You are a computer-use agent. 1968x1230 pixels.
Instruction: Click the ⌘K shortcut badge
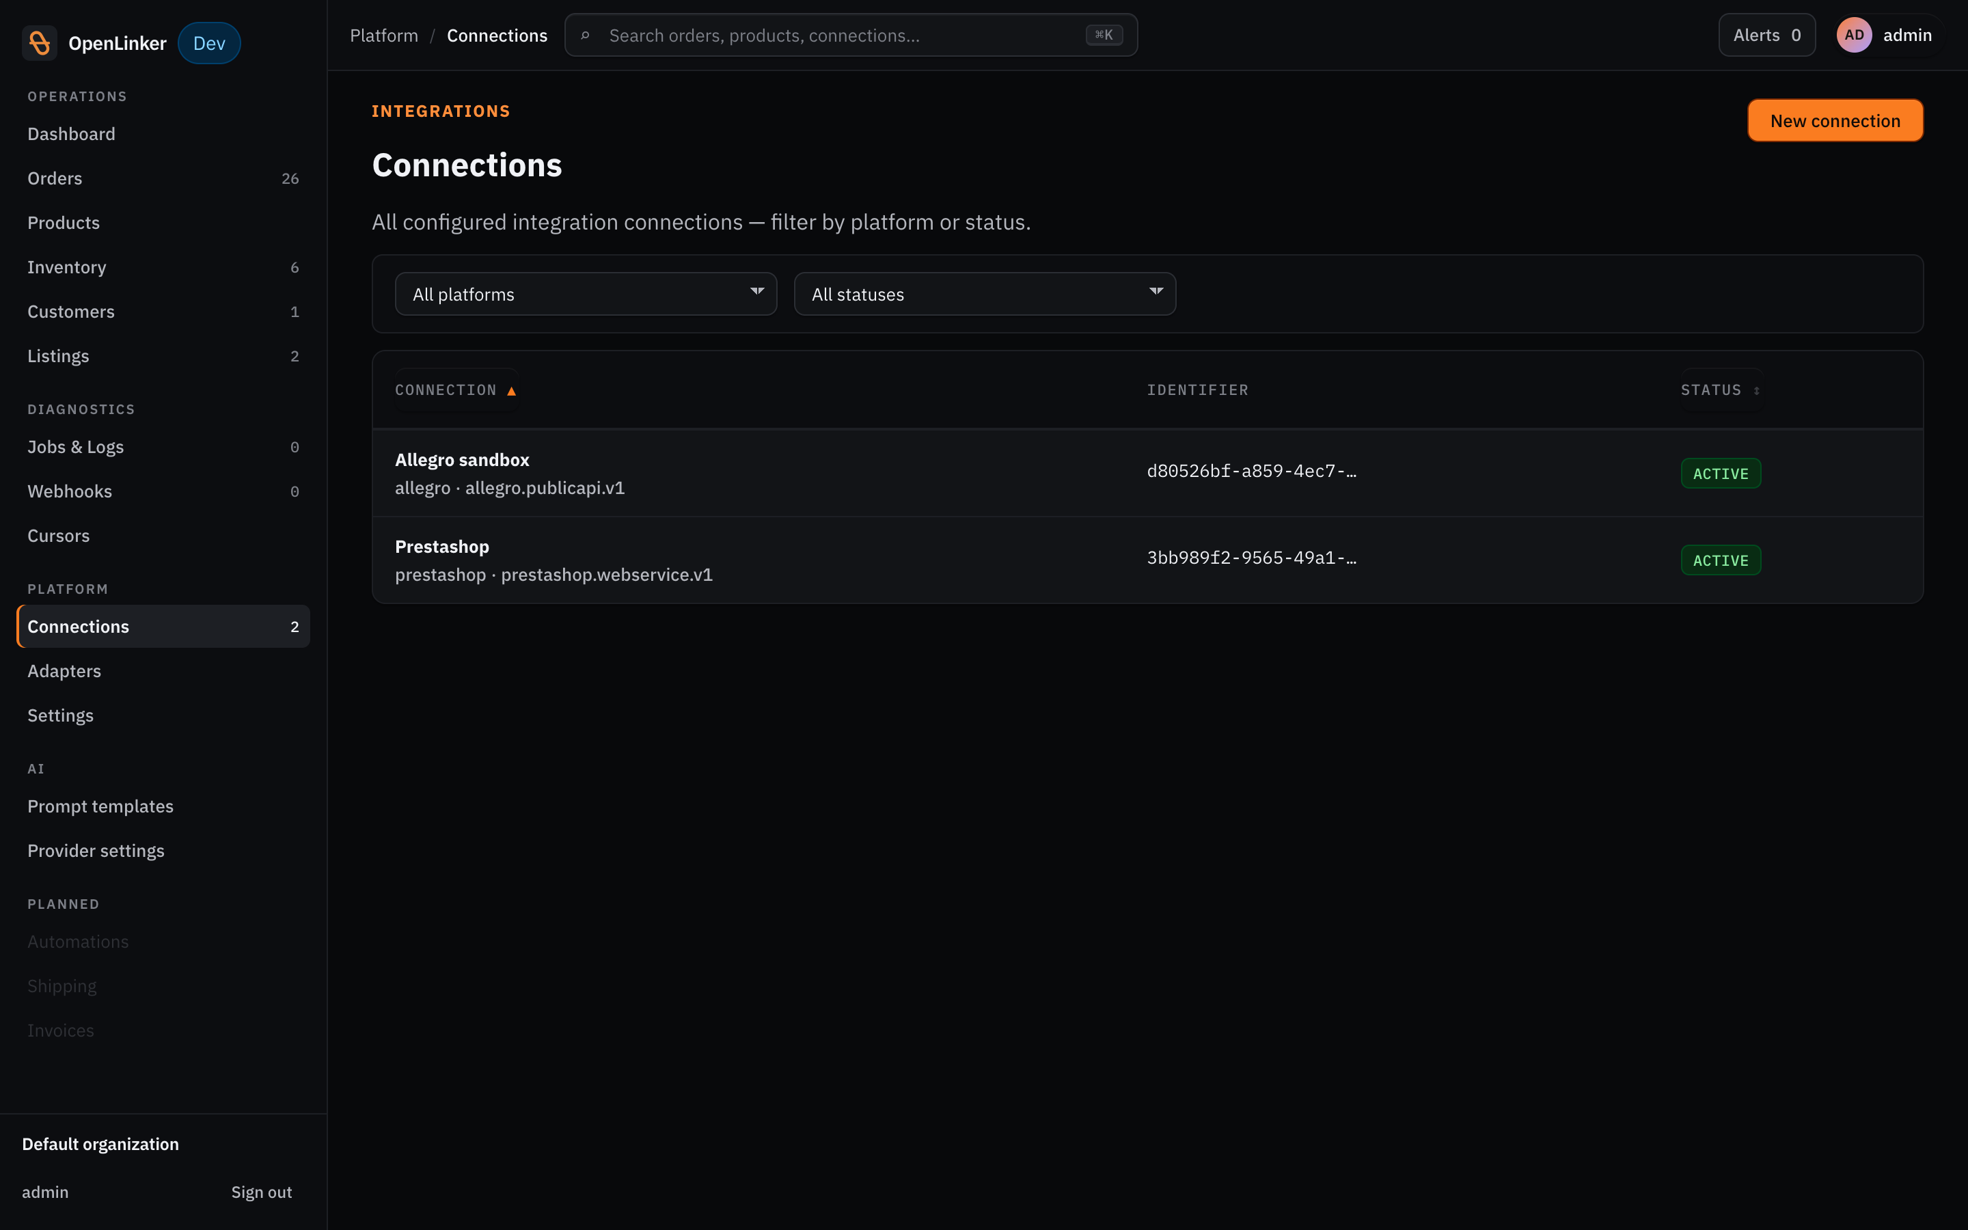1104,35
